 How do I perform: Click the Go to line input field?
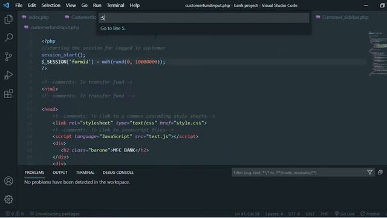click(204, 18)
